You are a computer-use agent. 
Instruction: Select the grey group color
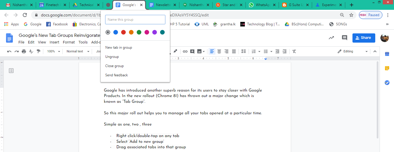[108, 33]
